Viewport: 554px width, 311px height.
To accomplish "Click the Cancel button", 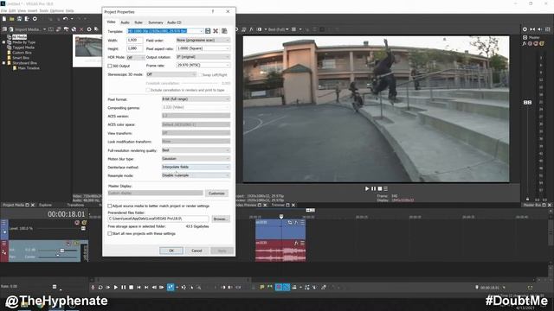I will [196, 251].
